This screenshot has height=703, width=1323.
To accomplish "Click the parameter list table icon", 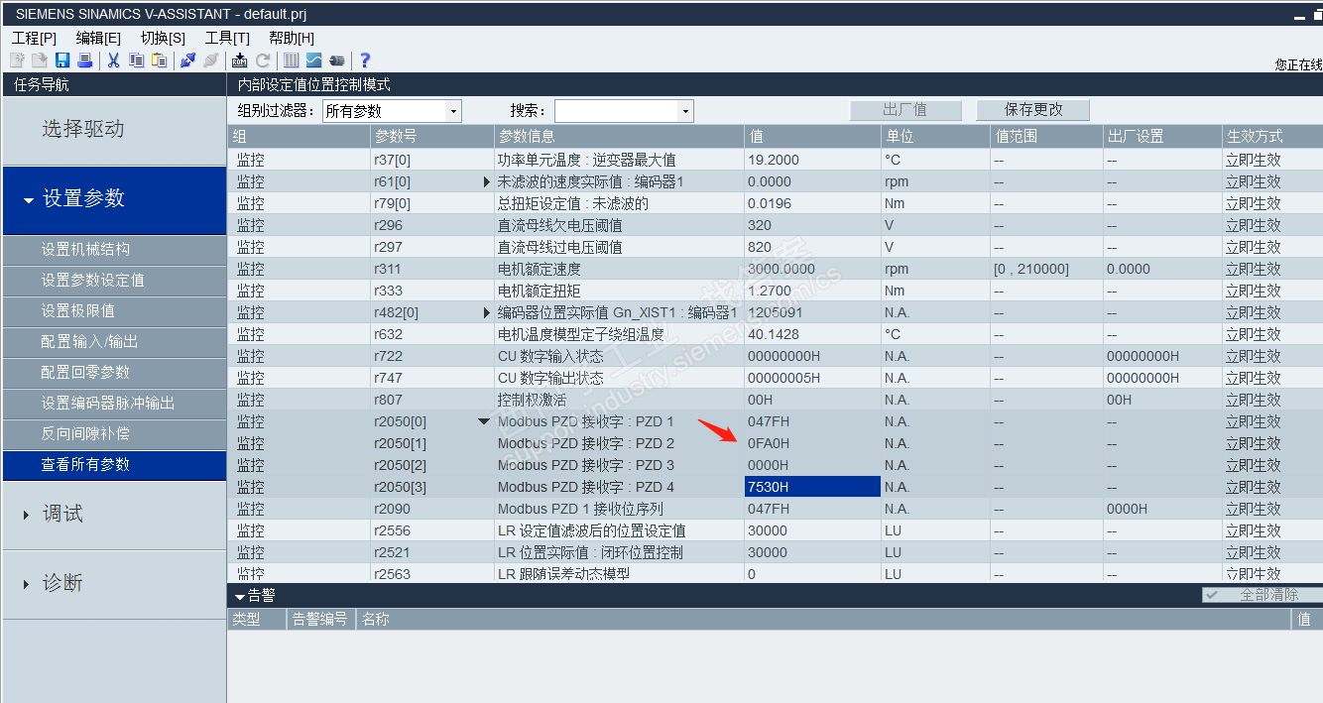I will (292, 60).
